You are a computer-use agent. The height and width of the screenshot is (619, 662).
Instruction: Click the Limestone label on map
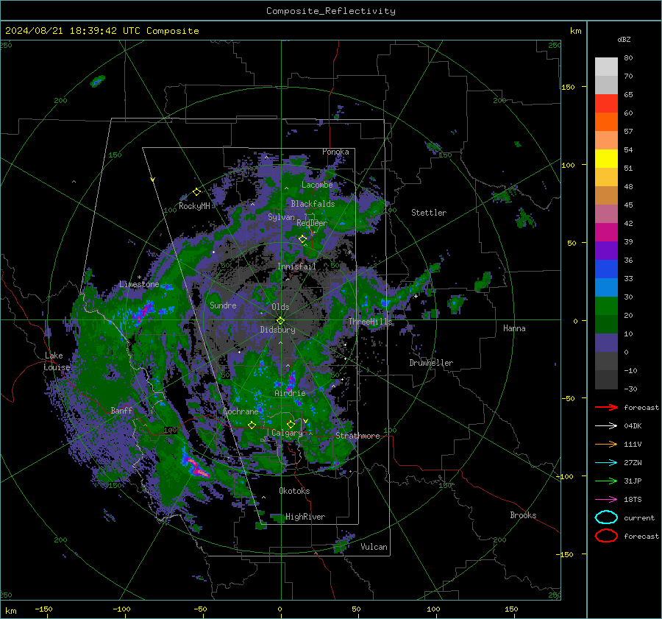(x=139, y=284)
